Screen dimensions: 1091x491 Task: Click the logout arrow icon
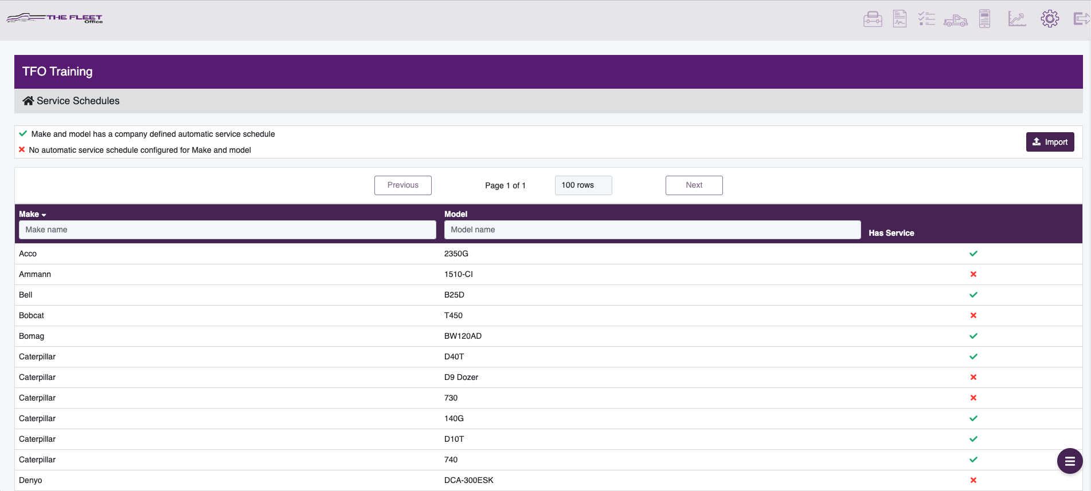(x=1081, y=19)
